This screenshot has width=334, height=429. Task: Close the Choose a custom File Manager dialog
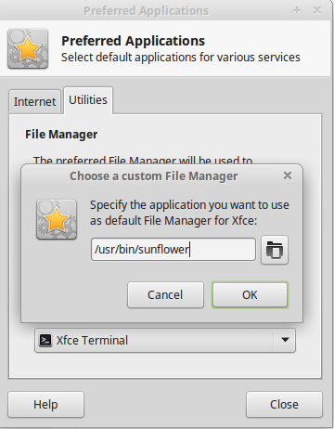tap(288, 175)
